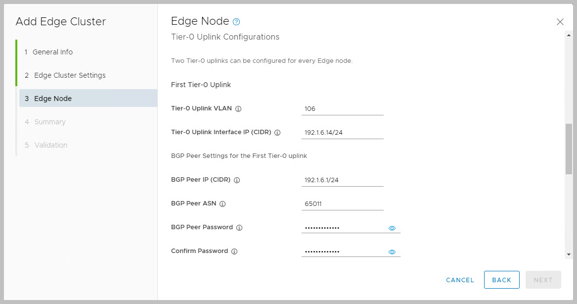Click info icon beside BGP Peer ASN

tap(222, 204)
